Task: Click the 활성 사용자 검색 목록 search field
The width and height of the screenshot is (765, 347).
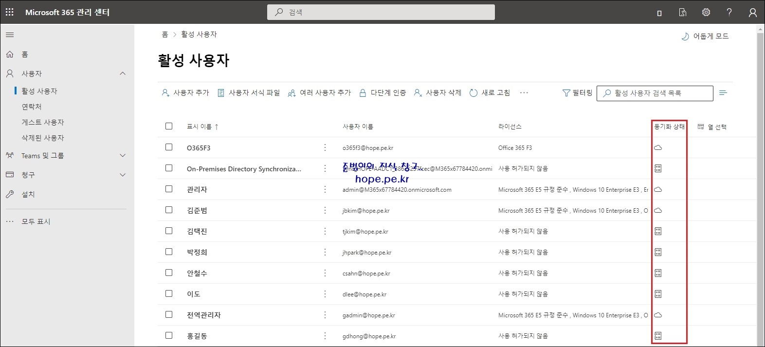Action: pos(655,93)
